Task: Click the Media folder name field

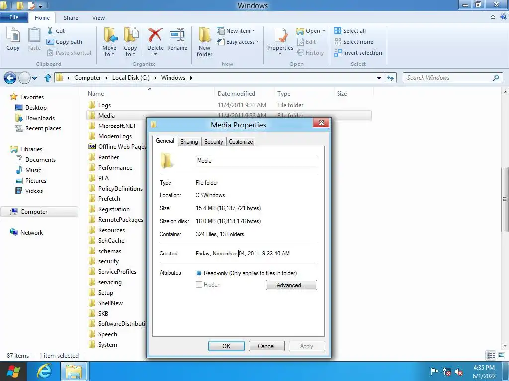Action: [256, 161]
